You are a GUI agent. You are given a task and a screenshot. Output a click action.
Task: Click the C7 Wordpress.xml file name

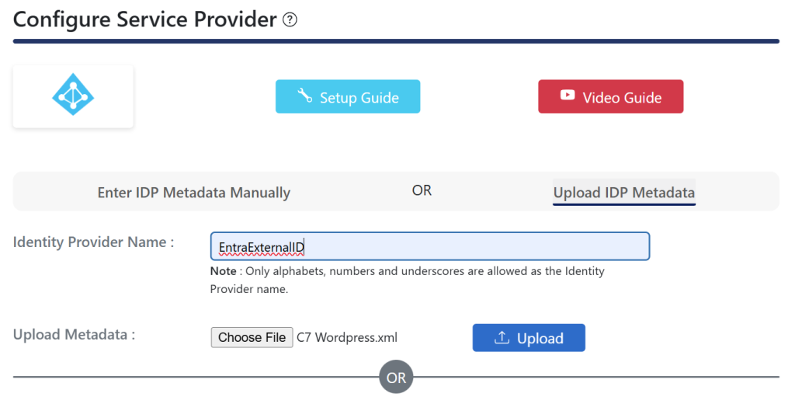point(347,338)
